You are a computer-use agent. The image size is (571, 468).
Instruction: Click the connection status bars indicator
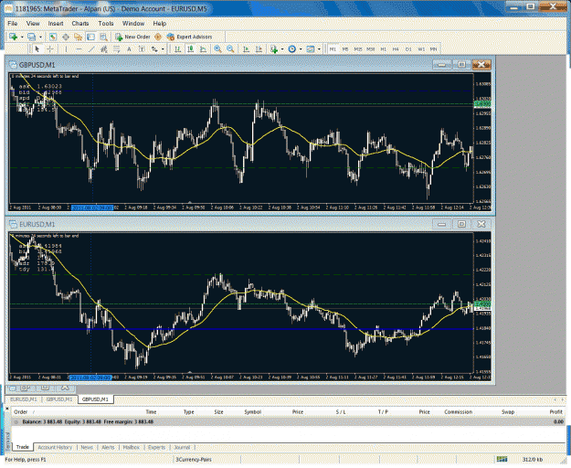pyautogui.click(x=502, y=460)
